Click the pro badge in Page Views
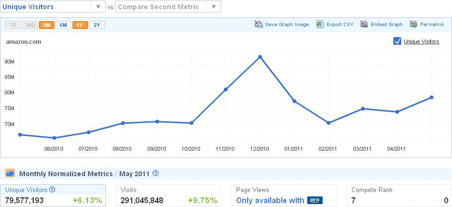 (315, 200)
